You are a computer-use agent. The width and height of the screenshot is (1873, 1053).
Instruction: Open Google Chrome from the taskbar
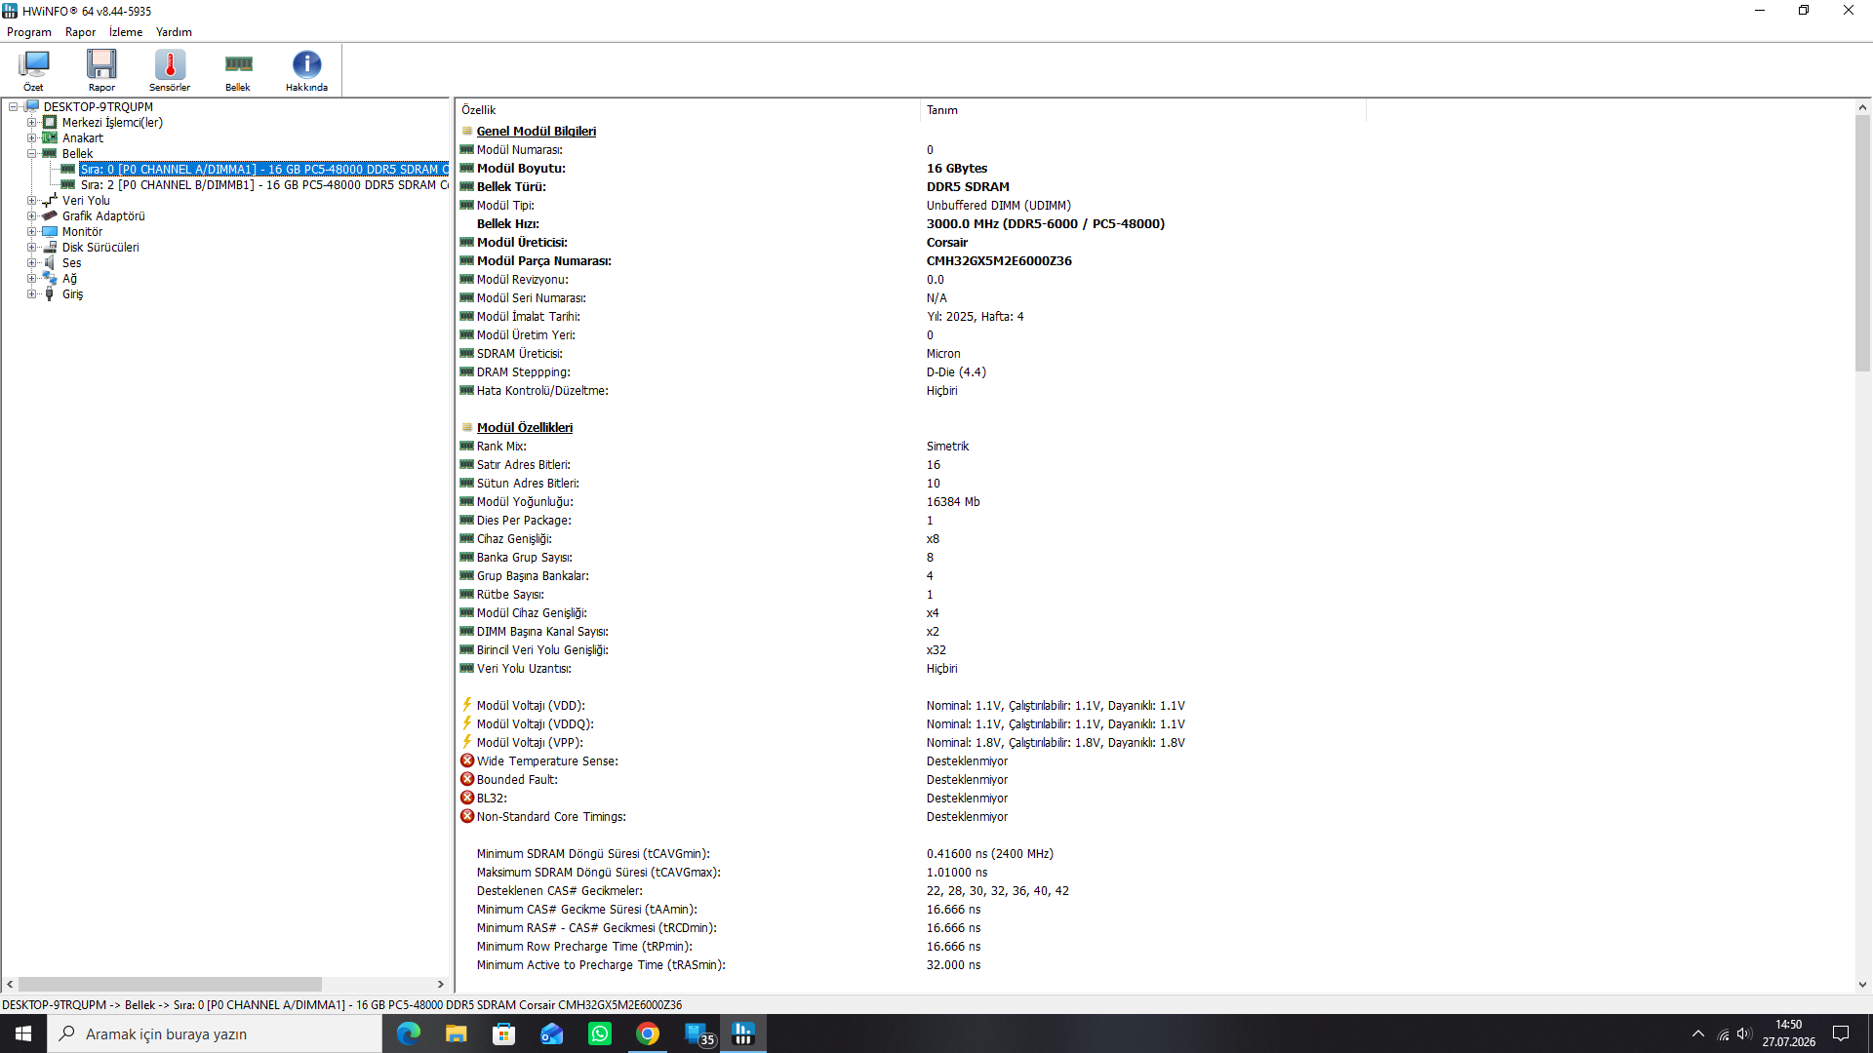[x=648, y=1033]
